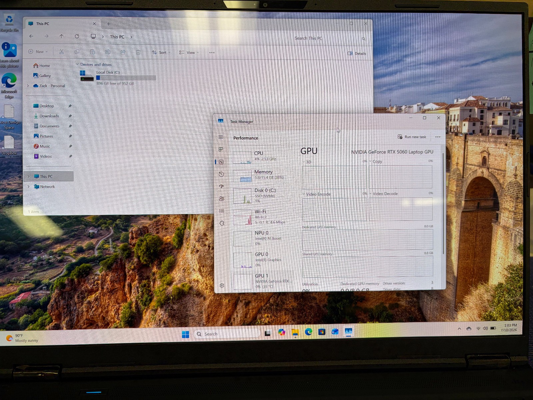The width and height of the screenshot is (533, 400).
Task: Click the Rename icon in File Explorer toolbar
Action: (108, 52)
